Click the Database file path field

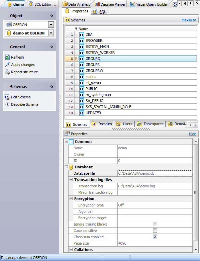click(155, 173)
